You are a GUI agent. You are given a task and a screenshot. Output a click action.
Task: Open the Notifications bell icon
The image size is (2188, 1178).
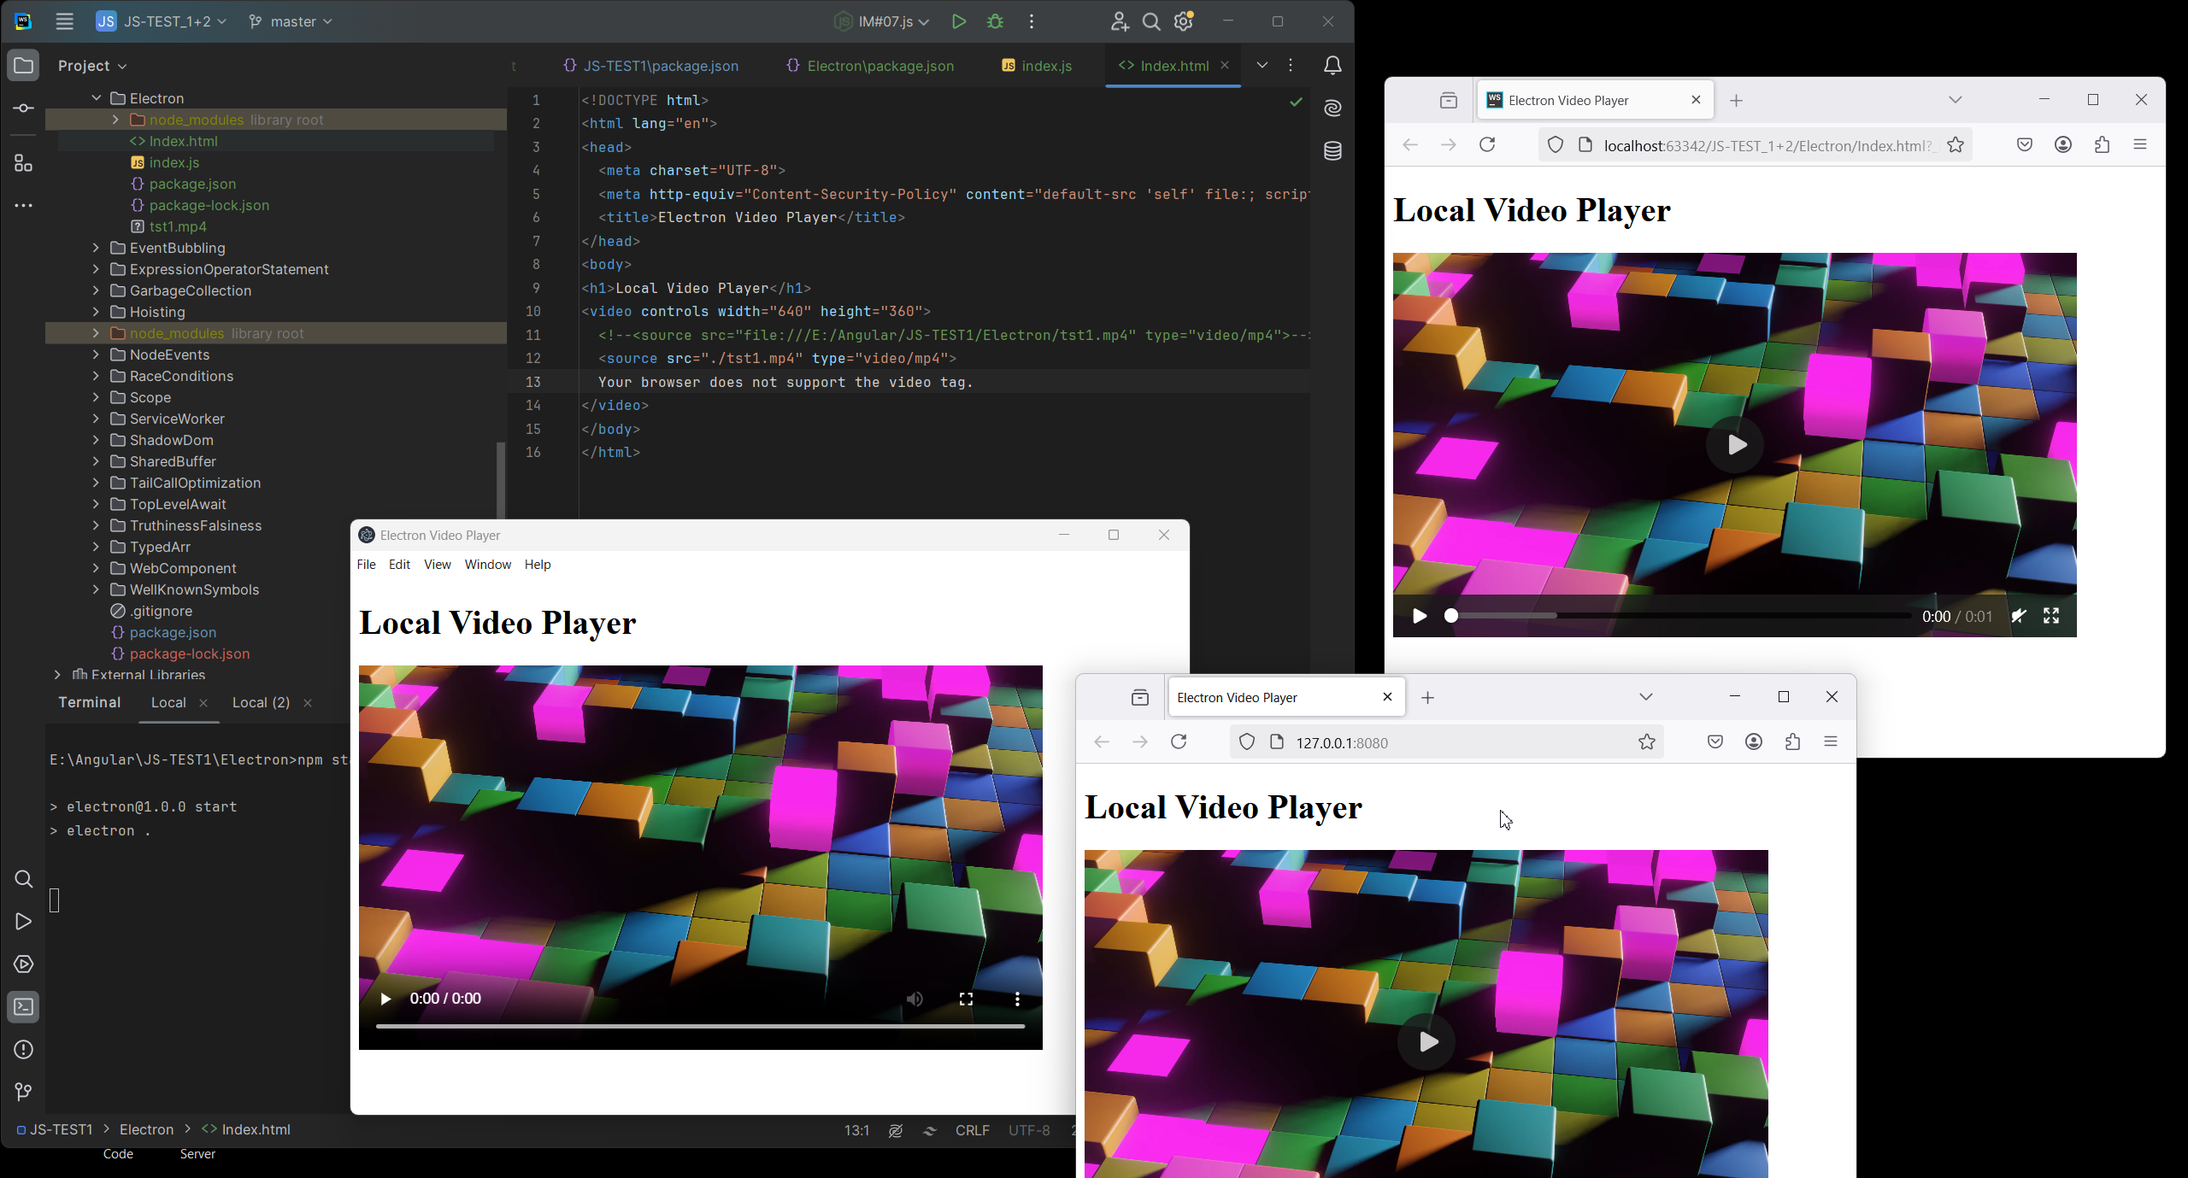(x=1332, y=66)
